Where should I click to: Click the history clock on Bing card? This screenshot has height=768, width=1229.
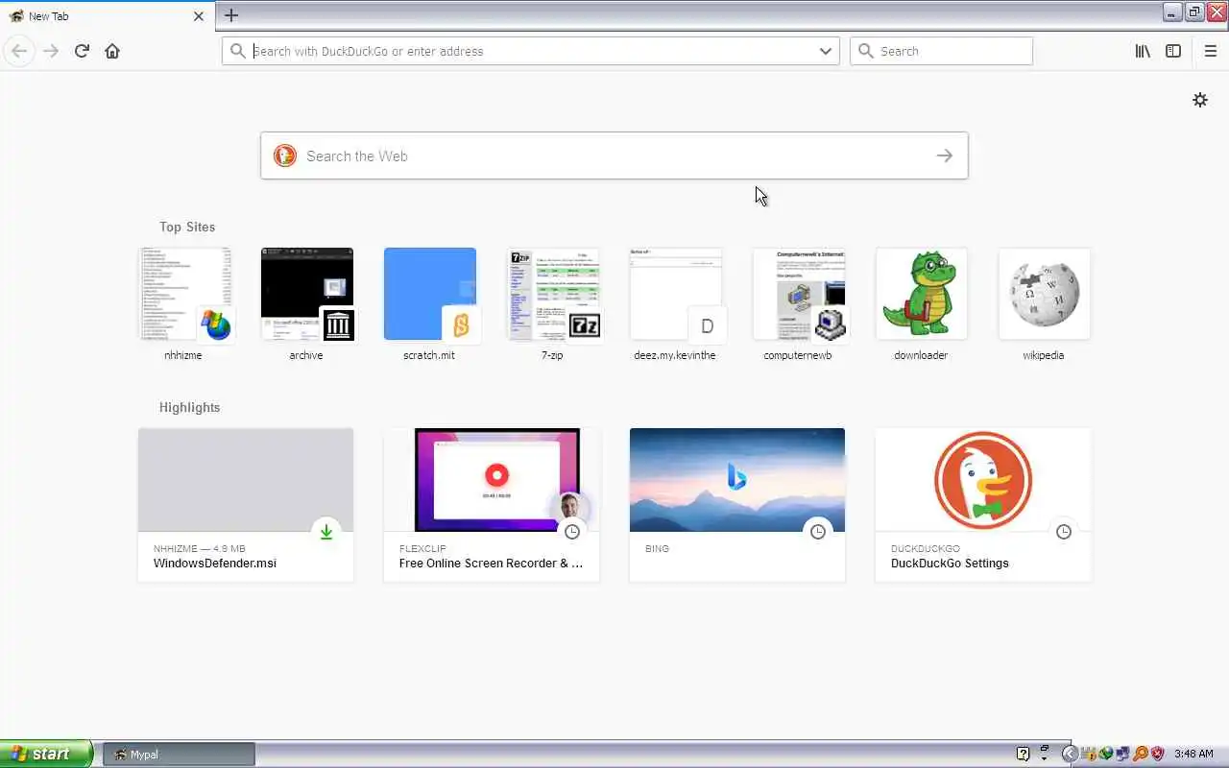tap(818, 532)
